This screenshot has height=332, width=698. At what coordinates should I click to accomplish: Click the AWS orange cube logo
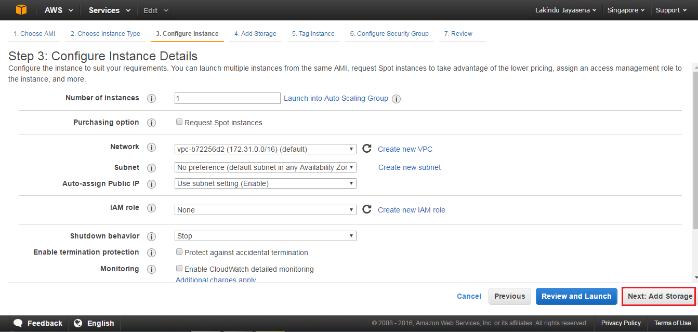[21, 10]
